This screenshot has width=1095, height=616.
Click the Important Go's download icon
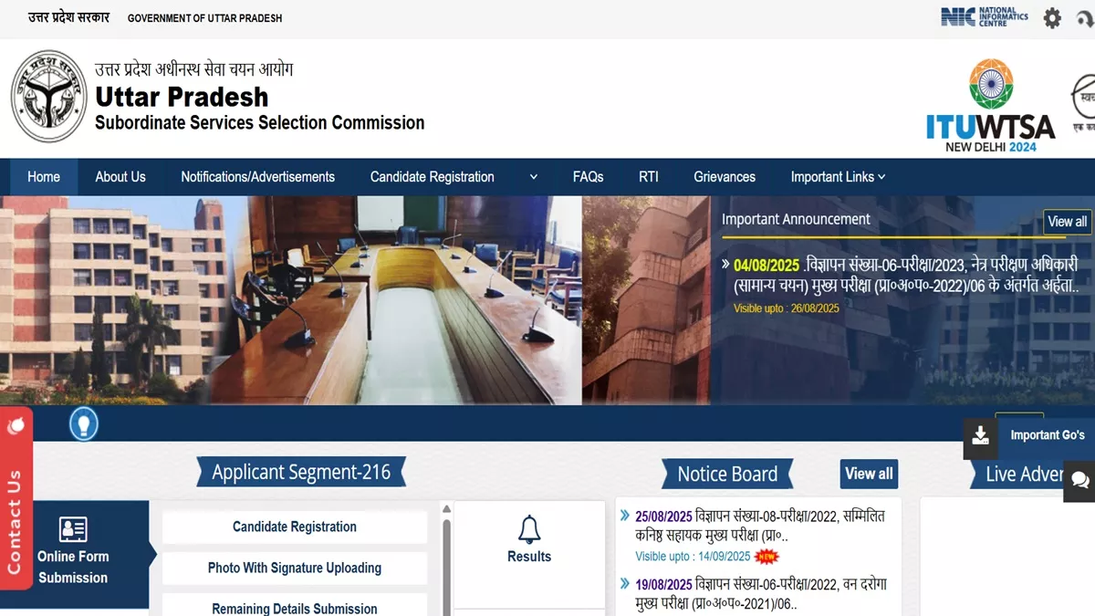coord(980,435)
